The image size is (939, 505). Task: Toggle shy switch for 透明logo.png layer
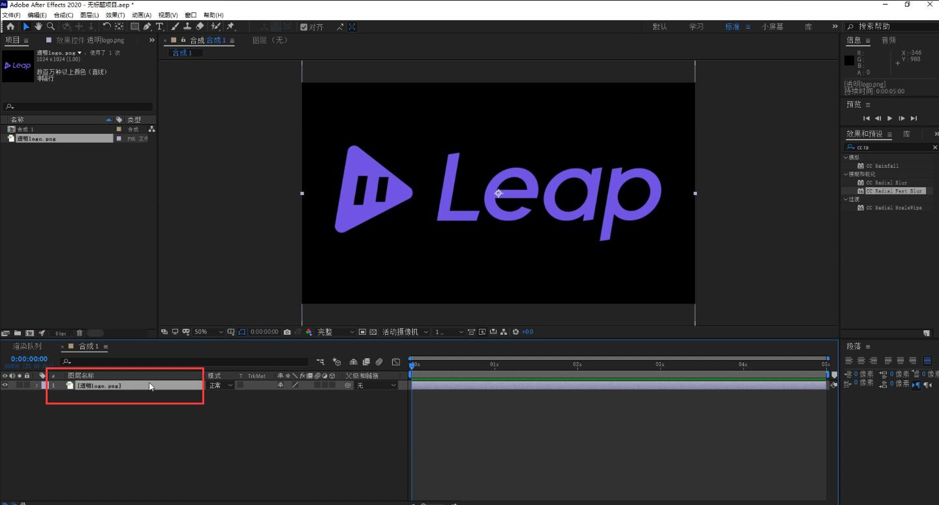[x=281, y=386]
